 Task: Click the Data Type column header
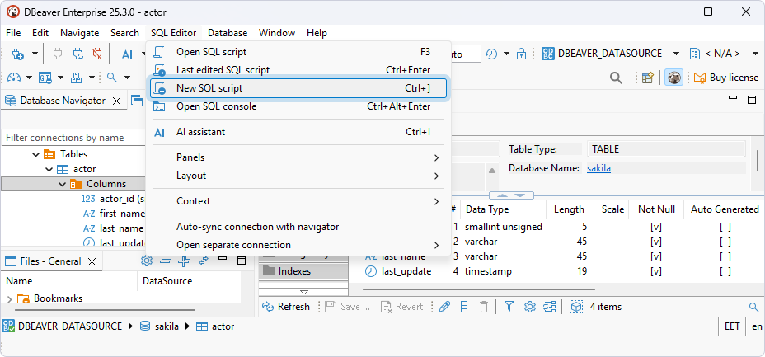(487, 209)
